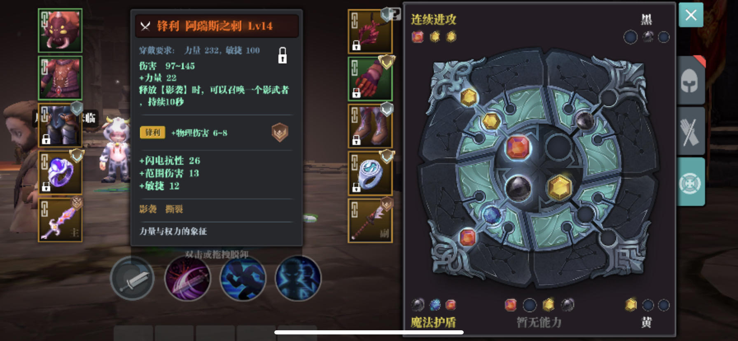Tap the blue sapphire gem on wheel
The image size is (738, 341).
492,215
